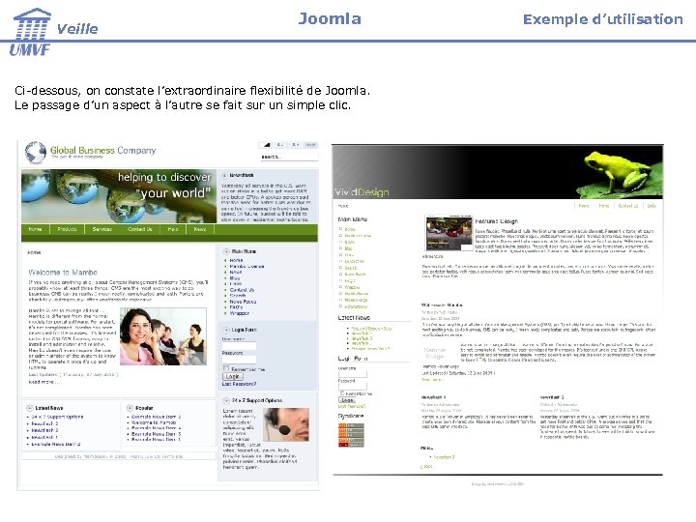The image size is (696, 522).
Task: Open the Products tab in green navigation bar
Action: tap(67, 229)
